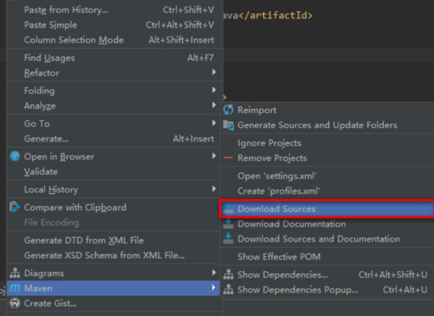Click the Maven submenu arrow
Screen dimensions: 434x316
click(x=214, y=287)
